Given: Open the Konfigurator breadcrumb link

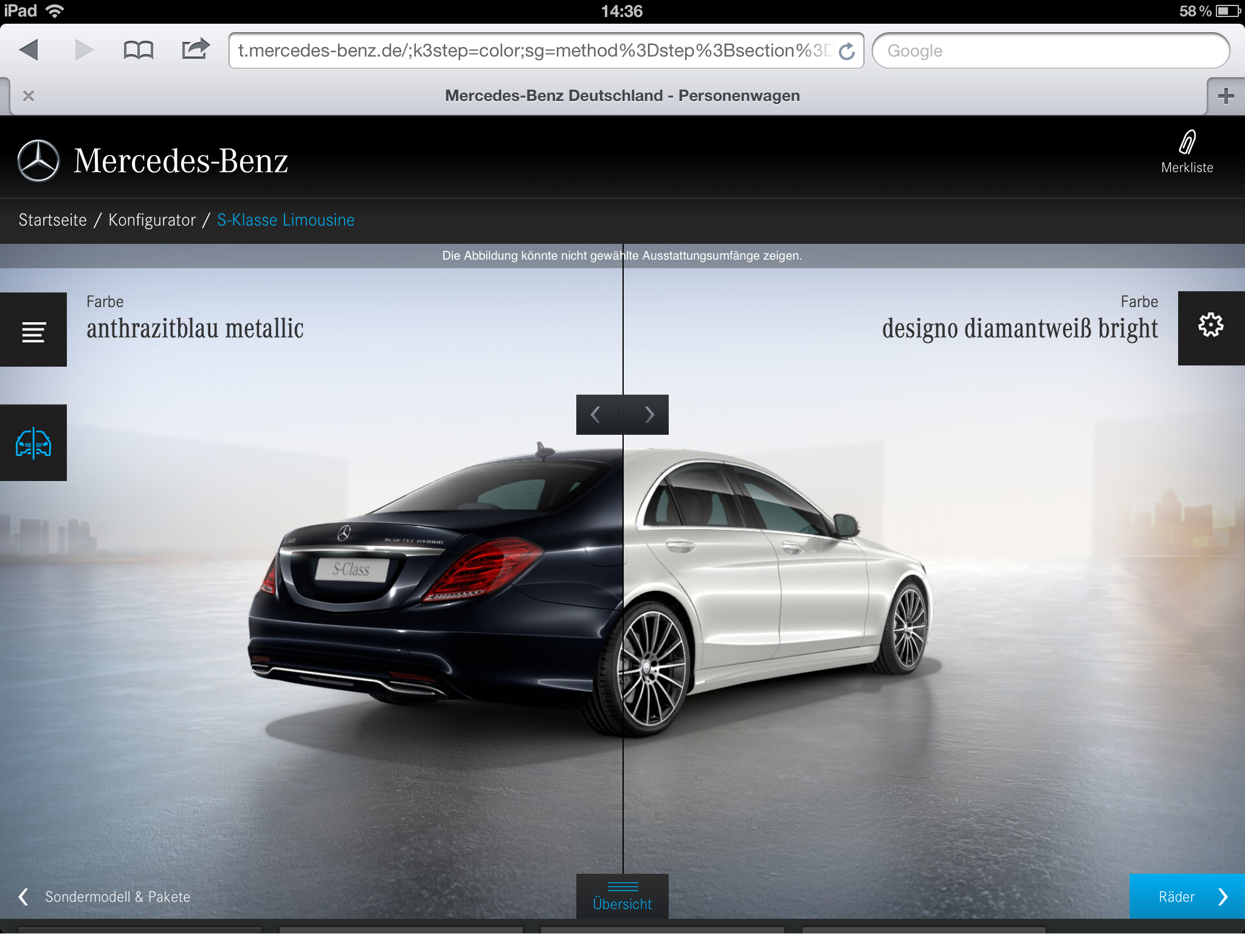Looking at the screenshot, I should pyautogui.click(x=152, y=220).
